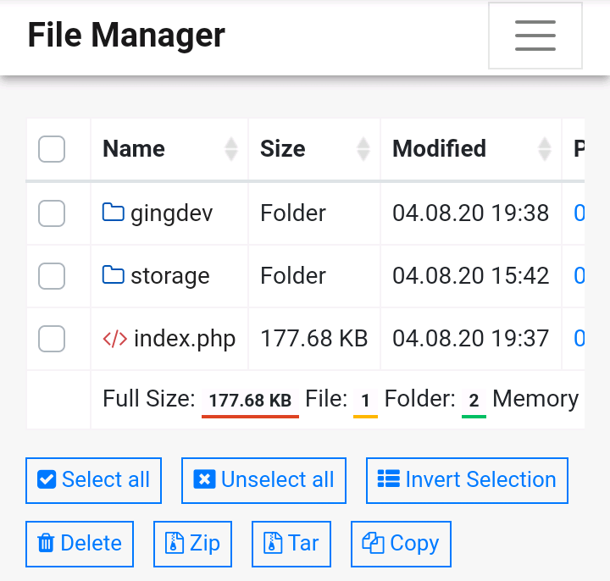Image resolution: width=610 pixels, height=581 pixels.
Task: Click the Copy files icon
Action: point(374,543)
